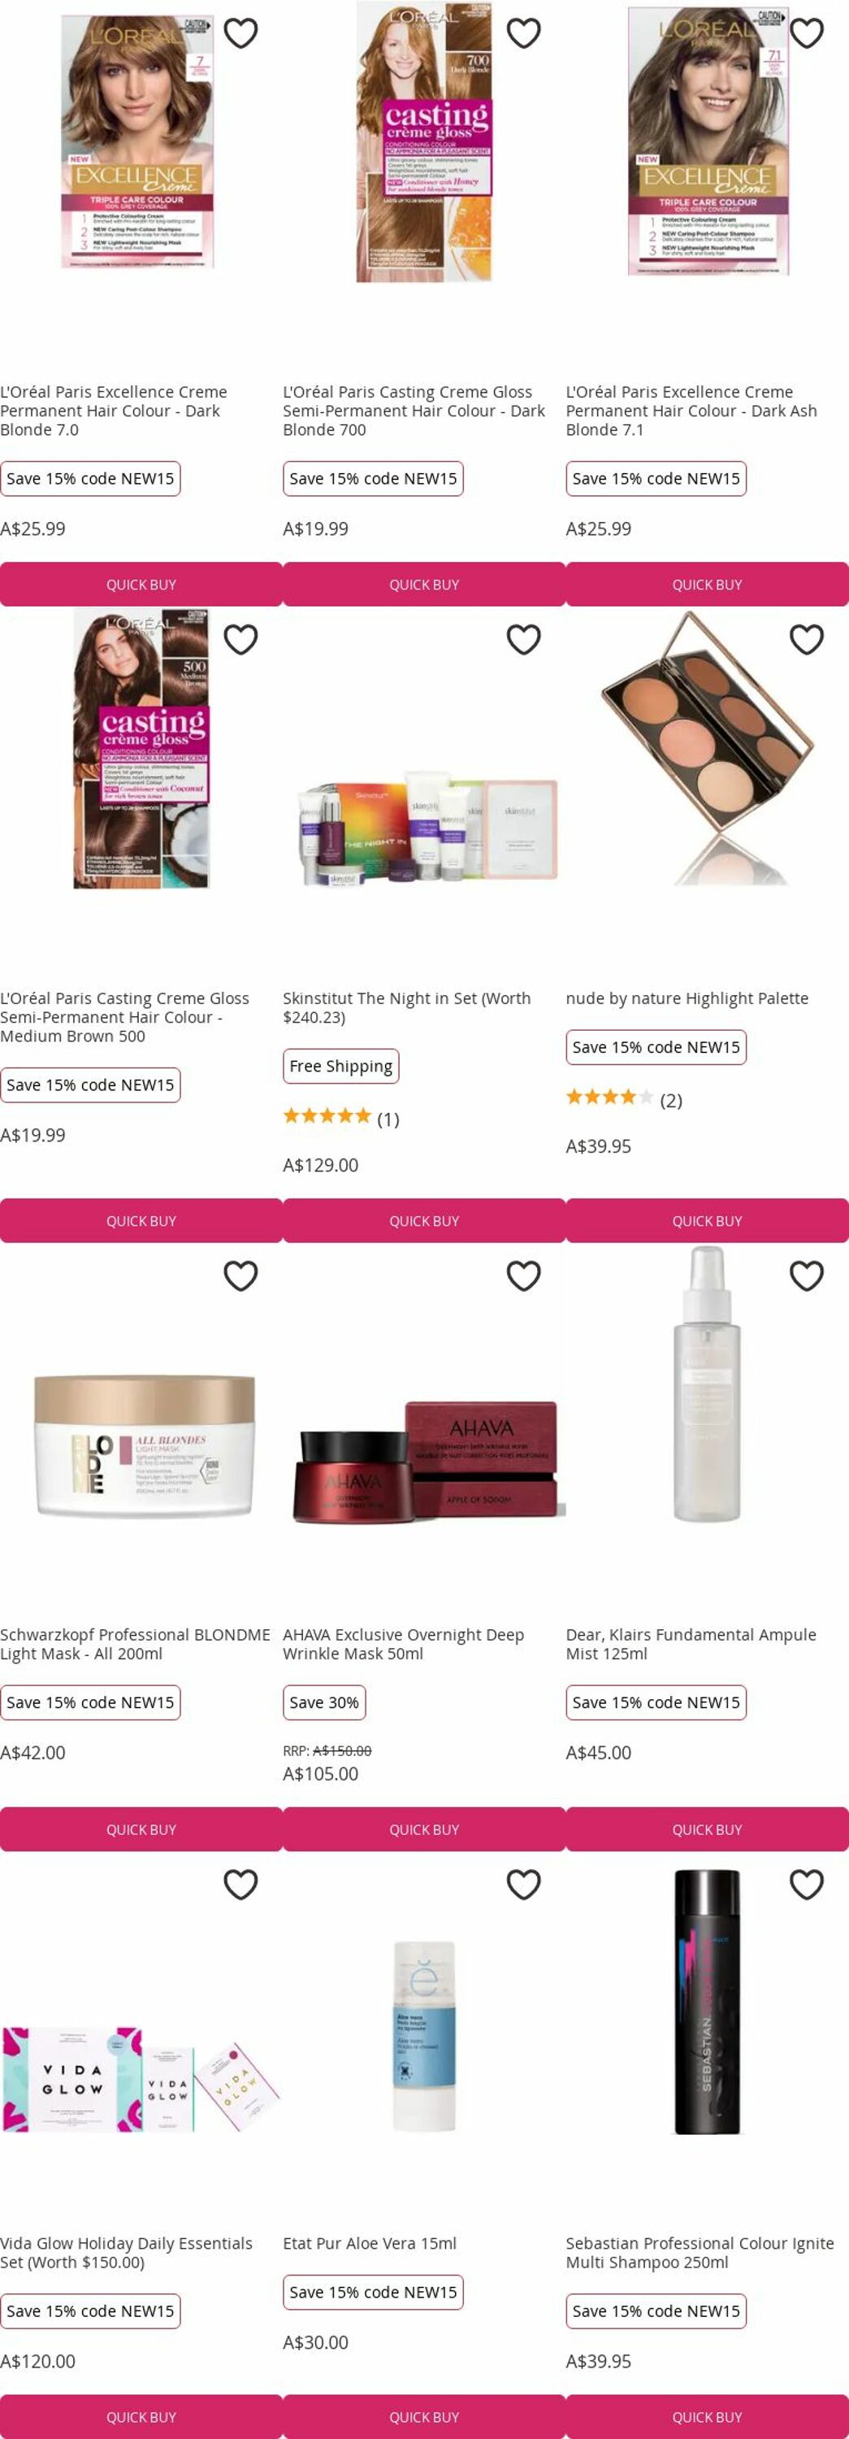Save nude by nature Highlight Palette to wishlist

[807, 639]
